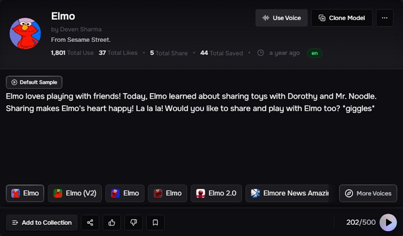Like the voice with thumbs up

(x=112, y=222)
